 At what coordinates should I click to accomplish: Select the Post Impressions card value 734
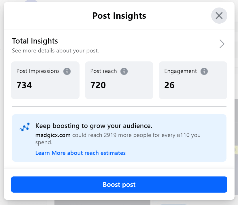(24, 85)
